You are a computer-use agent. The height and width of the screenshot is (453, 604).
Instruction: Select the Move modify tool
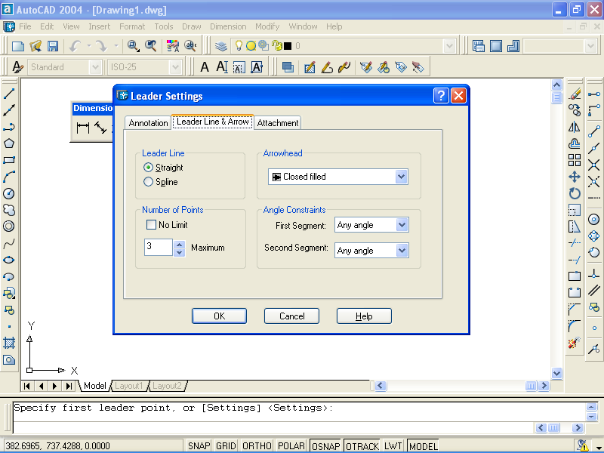click(575, 177)
